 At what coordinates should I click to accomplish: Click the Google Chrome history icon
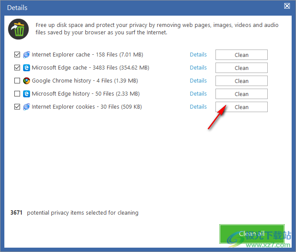[27, 81]
